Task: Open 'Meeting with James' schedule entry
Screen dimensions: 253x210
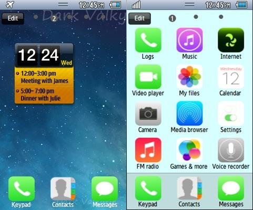Action: click(x=44, y=77)
